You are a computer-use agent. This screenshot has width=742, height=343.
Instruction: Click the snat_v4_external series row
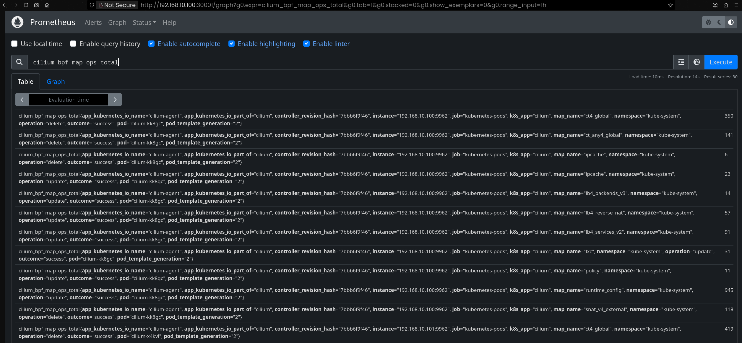(x=374, y=313)
